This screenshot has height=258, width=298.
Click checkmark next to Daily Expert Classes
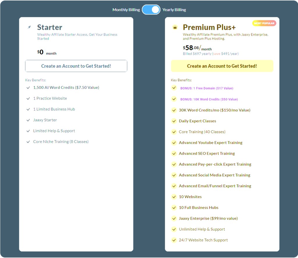click(174, 121)
